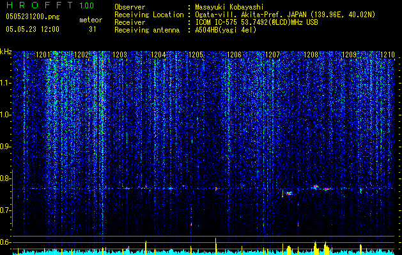The height and width of the screenshot is (255, 402).
Task: Click the kHz axis unit label
Action: pyautogui.click(x=6, y=52)
